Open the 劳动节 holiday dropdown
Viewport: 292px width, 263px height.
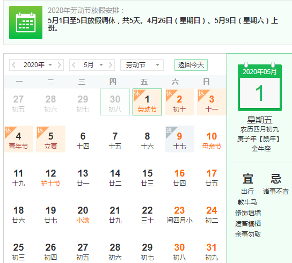142,65
